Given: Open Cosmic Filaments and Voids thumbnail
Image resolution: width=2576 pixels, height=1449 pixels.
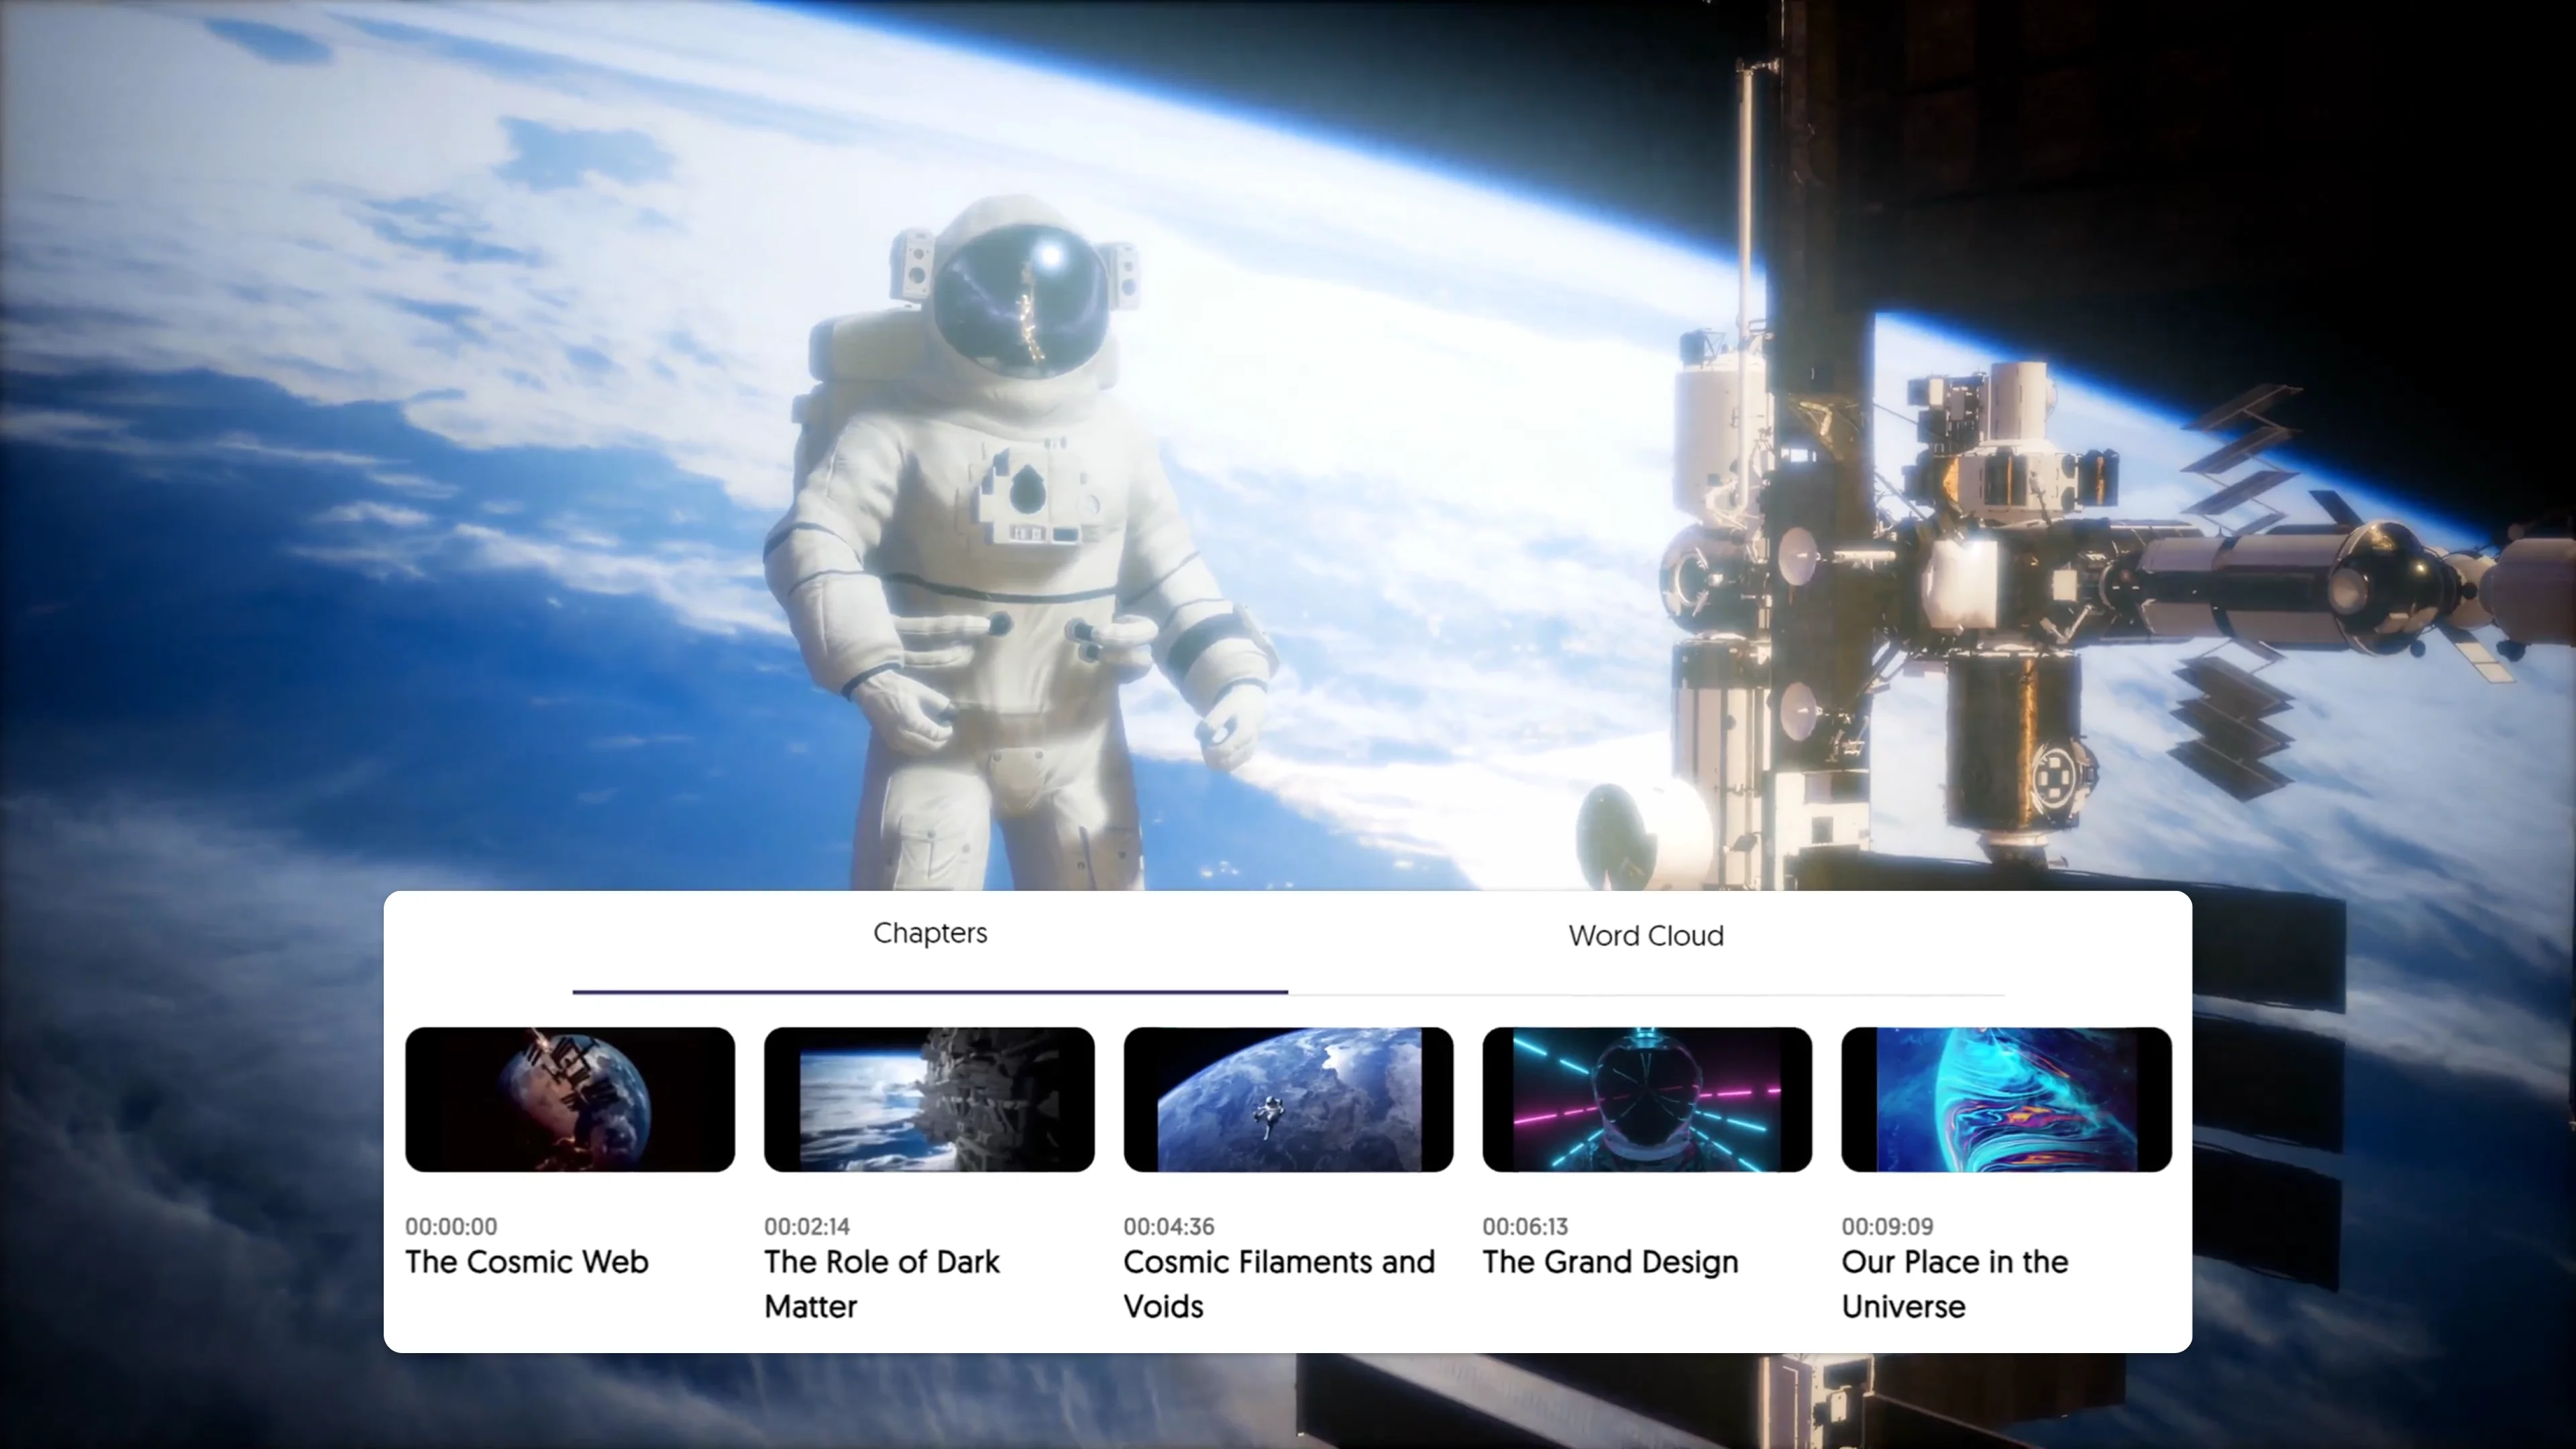Looking at the screenshot, I should tap(1288, 1099).
